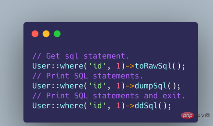Click 'id' string in ddSql line
Viewport: 213px width, 126px height.
click(97, 106)
